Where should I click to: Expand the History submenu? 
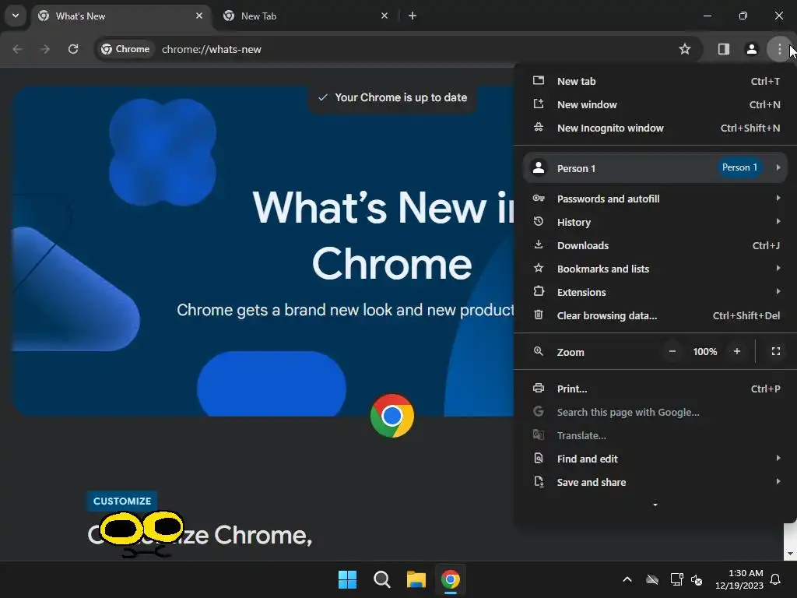pyautogui.click(x=655, y=222)
